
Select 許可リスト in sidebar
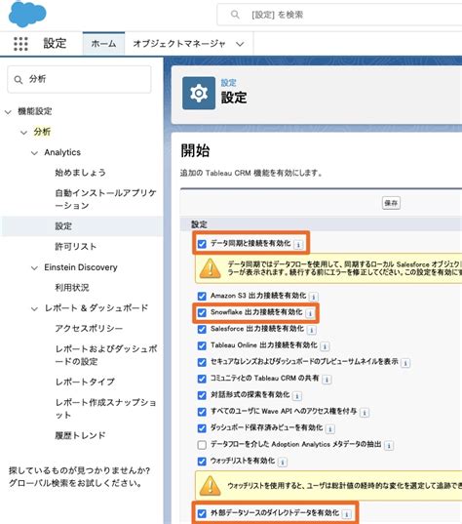(76, 247)
